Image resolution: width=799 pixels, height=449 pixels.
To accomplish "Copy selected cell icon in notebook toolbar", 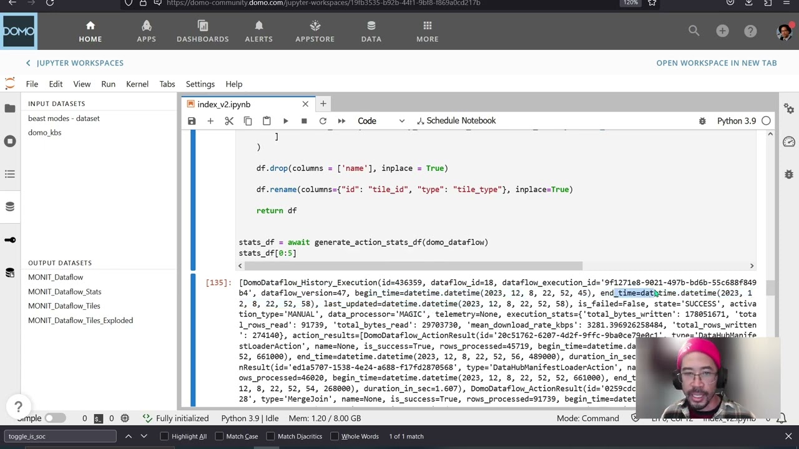I will tap(248, 120).
